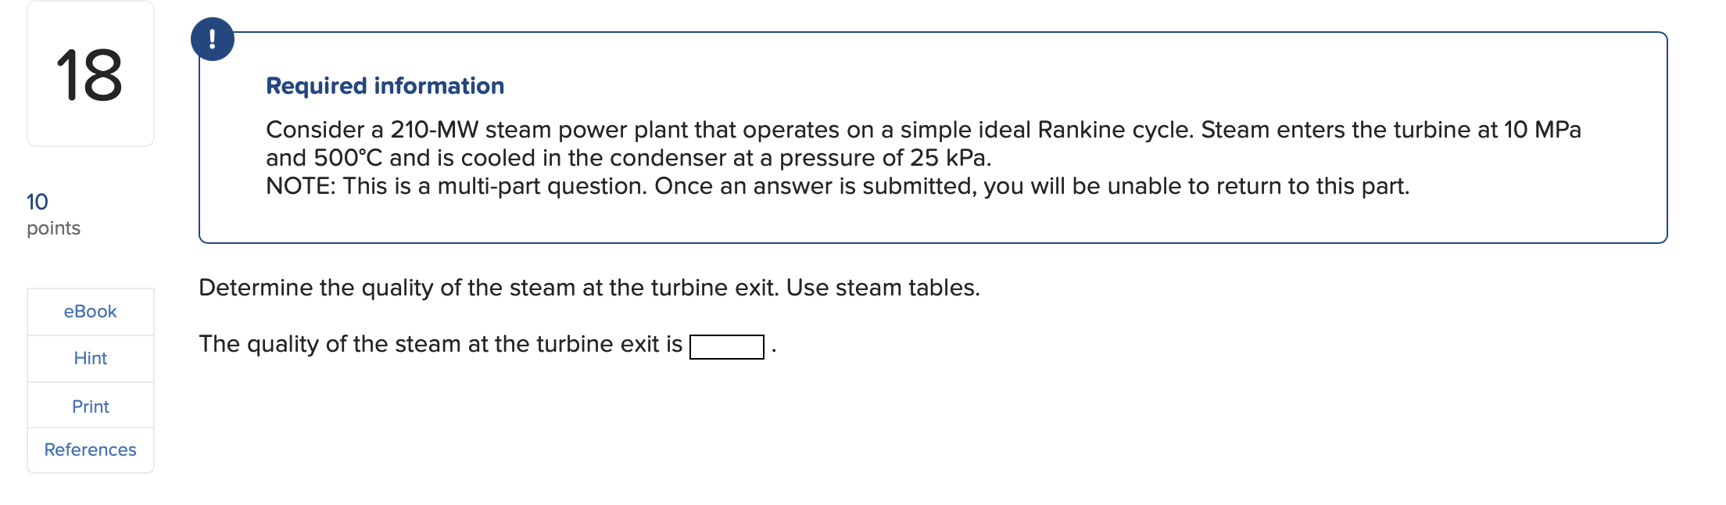Image resolution: width=1726 pixels, height=505 pixels.
Task: Click References at the bottom of sidebar
Action: click(x=89, y=449)
